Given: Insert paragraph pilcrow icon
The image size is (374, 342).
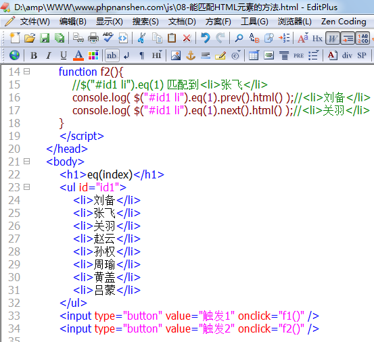Looking at the screenshot, I should [x=141, y=55].
